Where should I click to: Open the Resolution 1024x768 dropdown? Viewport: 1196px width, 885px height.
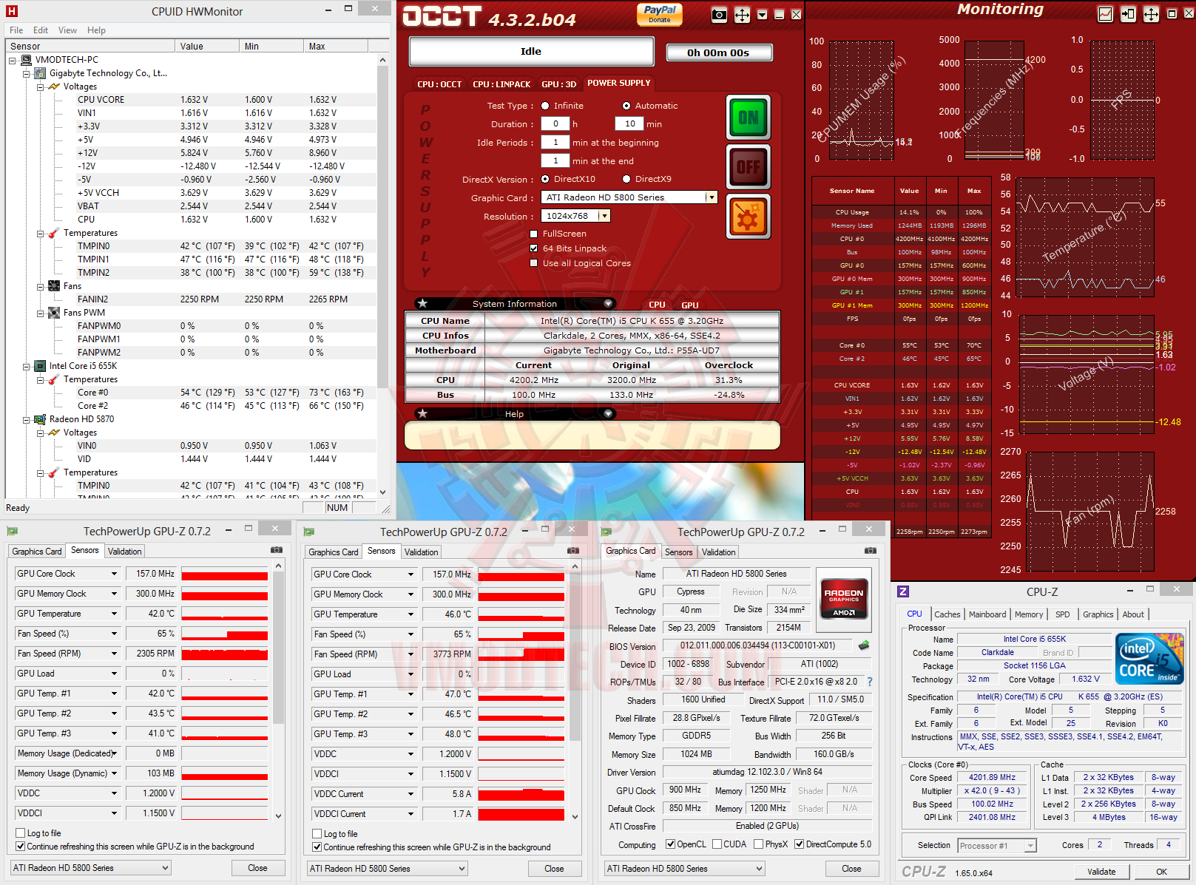coord(604,216)
